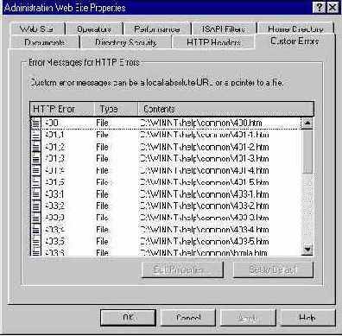Select the HTTP Headers tab
342x336 pixels.
pyautogui.click(x=213, y=42)
